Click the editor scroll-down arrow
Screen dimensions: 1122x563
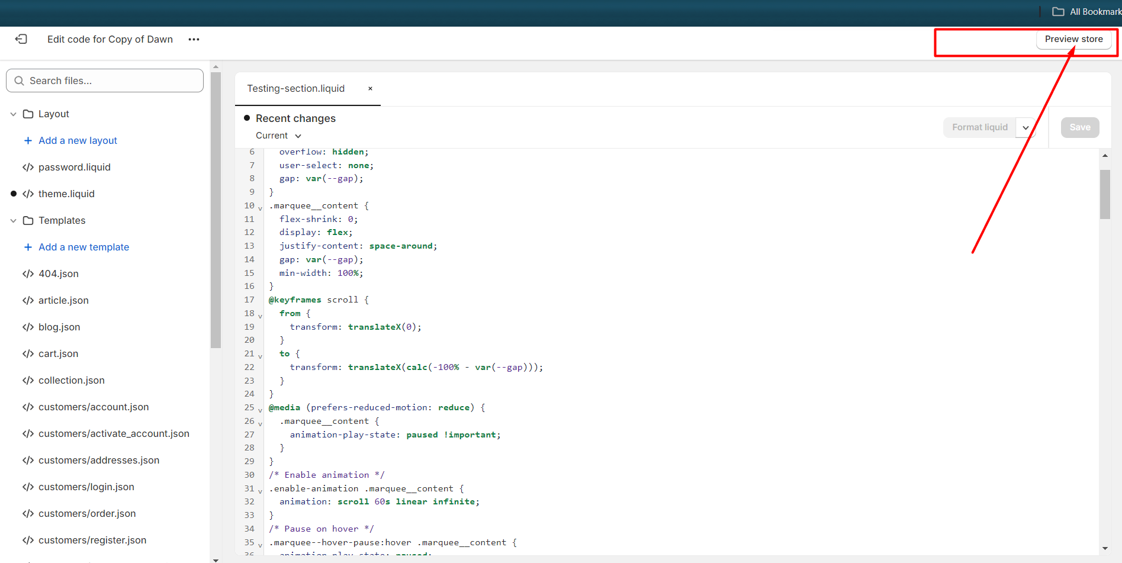pos(1105,549)
